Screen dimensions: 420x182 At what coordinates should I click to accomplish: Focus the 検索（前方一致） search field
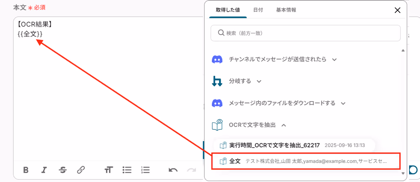(x=305, y=33)
